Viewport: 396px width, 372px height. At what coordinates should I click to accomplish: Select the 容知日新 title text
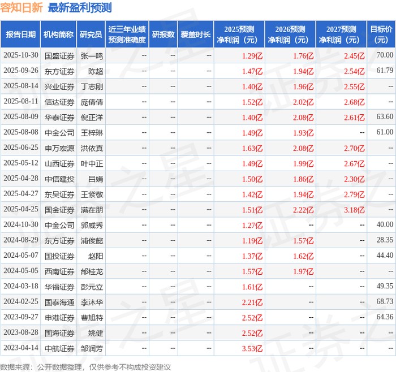point(21,7)
